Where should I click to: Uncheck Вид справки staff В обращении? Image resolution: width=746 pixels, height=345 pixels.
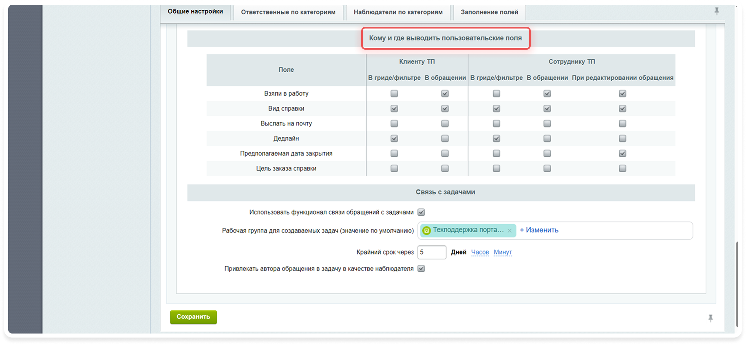pyautogui.click(x=547, y=109)
